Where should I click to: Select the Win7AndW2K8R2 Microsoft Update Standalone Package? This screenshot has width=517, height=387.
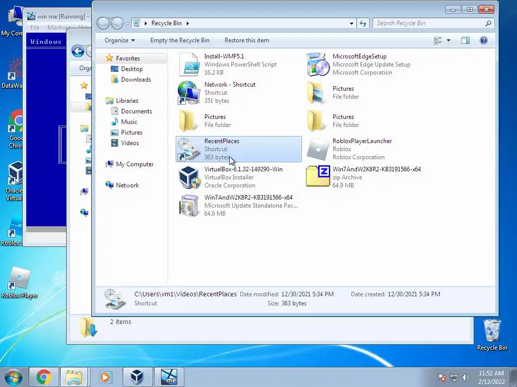(238, 206)
